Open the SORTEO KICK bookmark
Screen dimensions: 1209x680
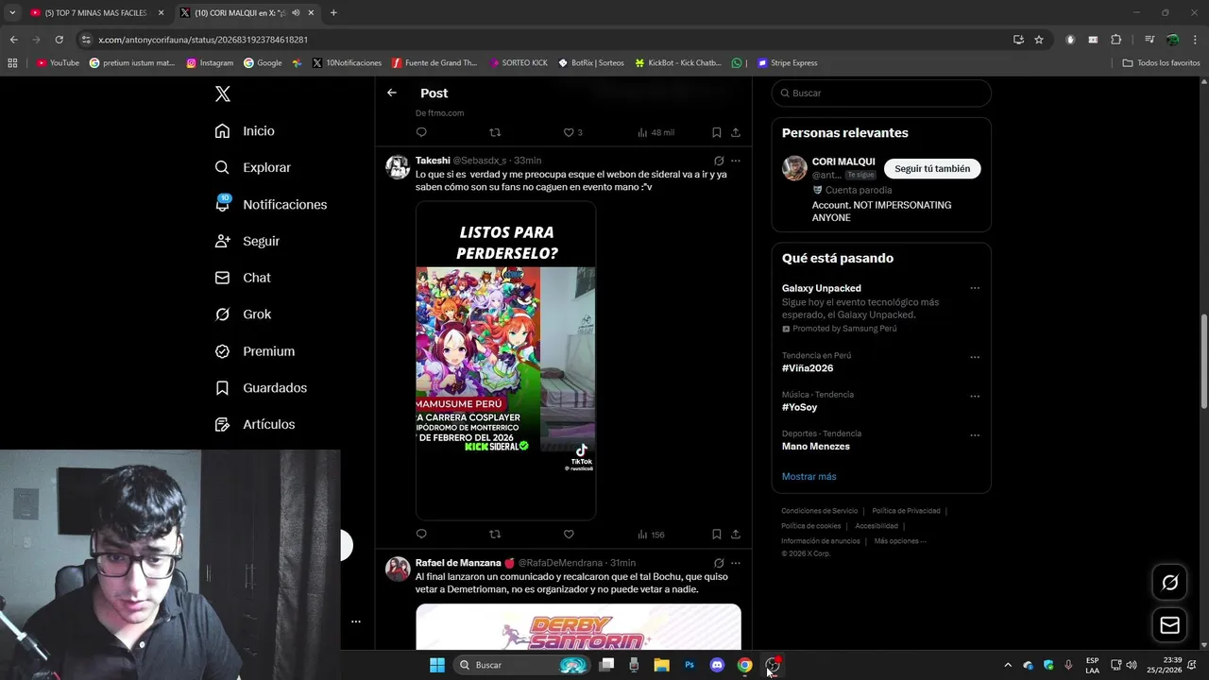click(x=519, y=63)
